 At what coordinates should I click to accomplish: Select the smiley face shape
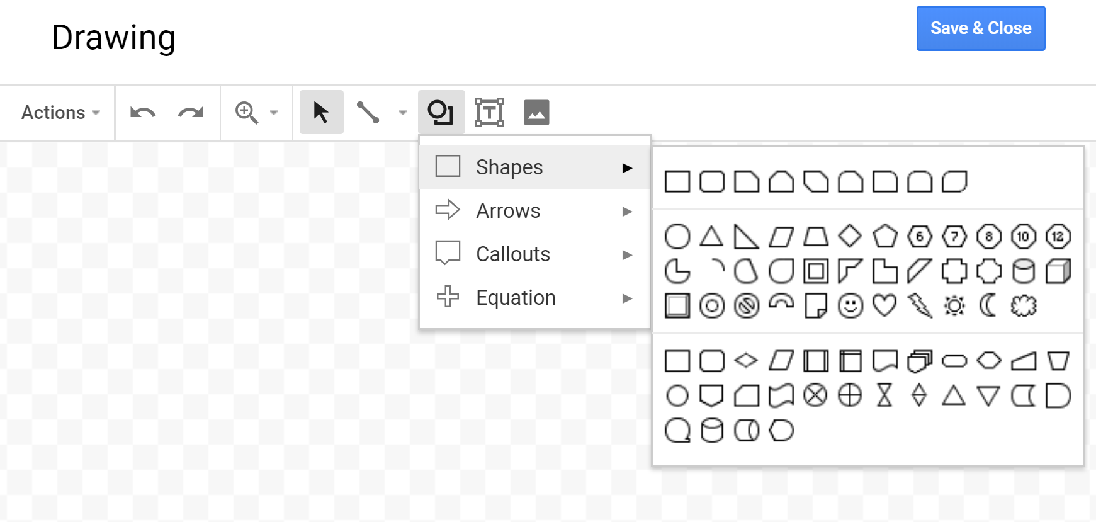click(850, 305)
